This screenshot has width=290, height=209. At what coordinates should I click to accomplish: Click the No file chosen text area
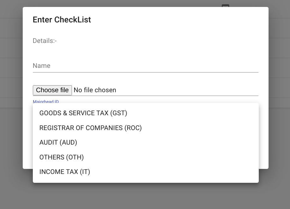[x=95, y=90]
